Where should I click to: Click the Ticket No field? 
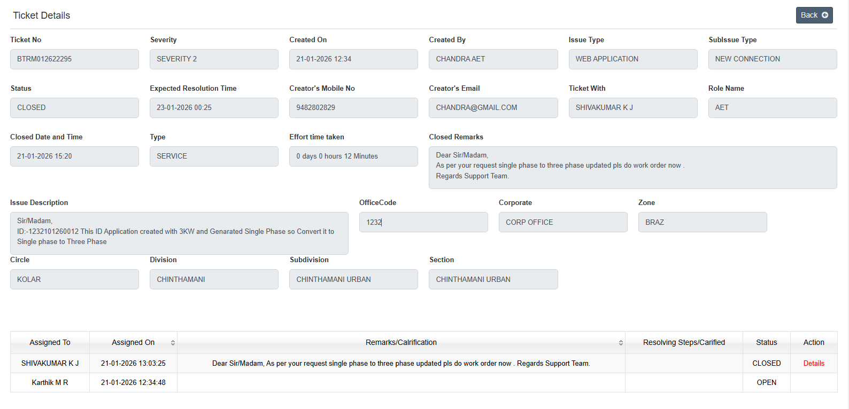pyautogui.click(x=74, y=59)
